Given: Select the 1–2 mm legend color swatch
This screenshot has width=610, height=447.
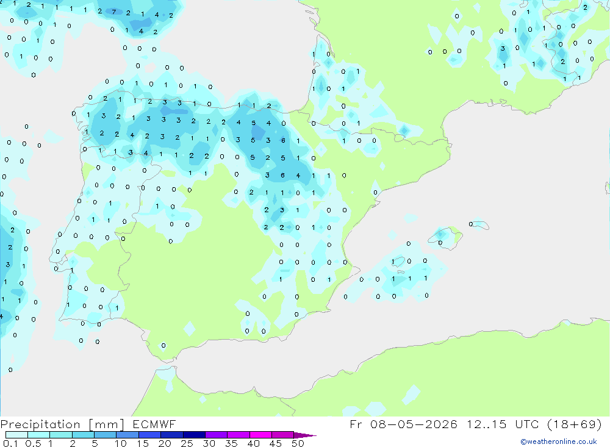Looking at the screenshot, I should pyautogui.click(x=61, y=435).
